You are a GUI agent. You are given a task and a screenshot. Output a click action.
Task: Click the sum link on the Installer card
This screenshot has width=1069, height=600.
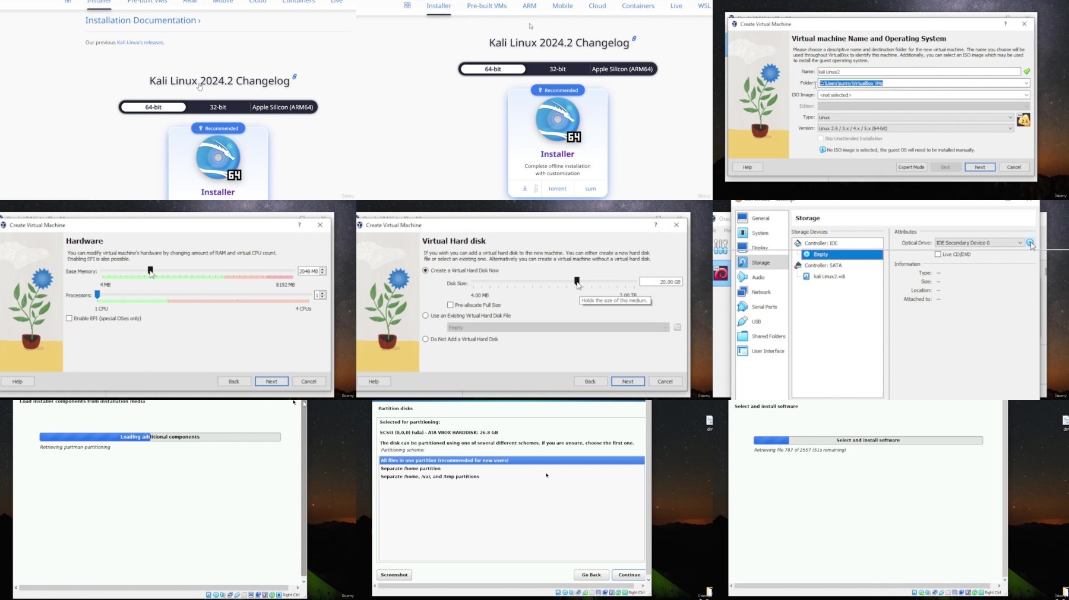pos(590,189)
